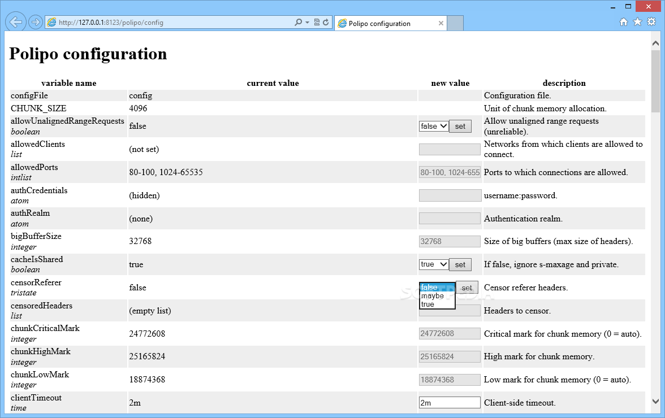Click the 'description' column header
The width and height of the screenshot is (665, 418).
tap(564, 83)
